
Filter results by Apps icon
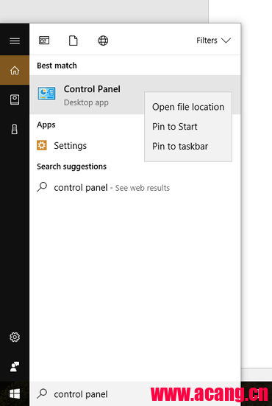click(x=44, y=41)
